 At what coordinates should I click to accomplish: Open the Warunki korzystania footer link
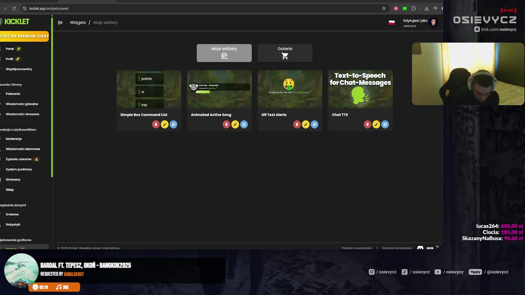397,248
